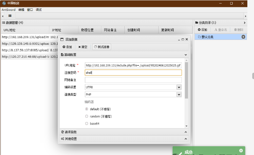Select the default encoder radio button
254x155 pixels.
click(x=87, y=109)
